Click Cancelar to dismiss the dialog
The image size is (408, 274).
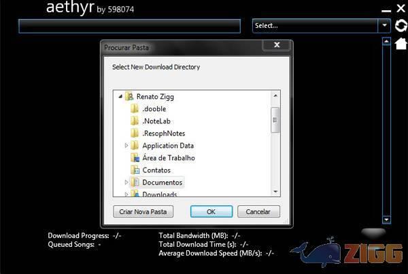pos(258,212)
